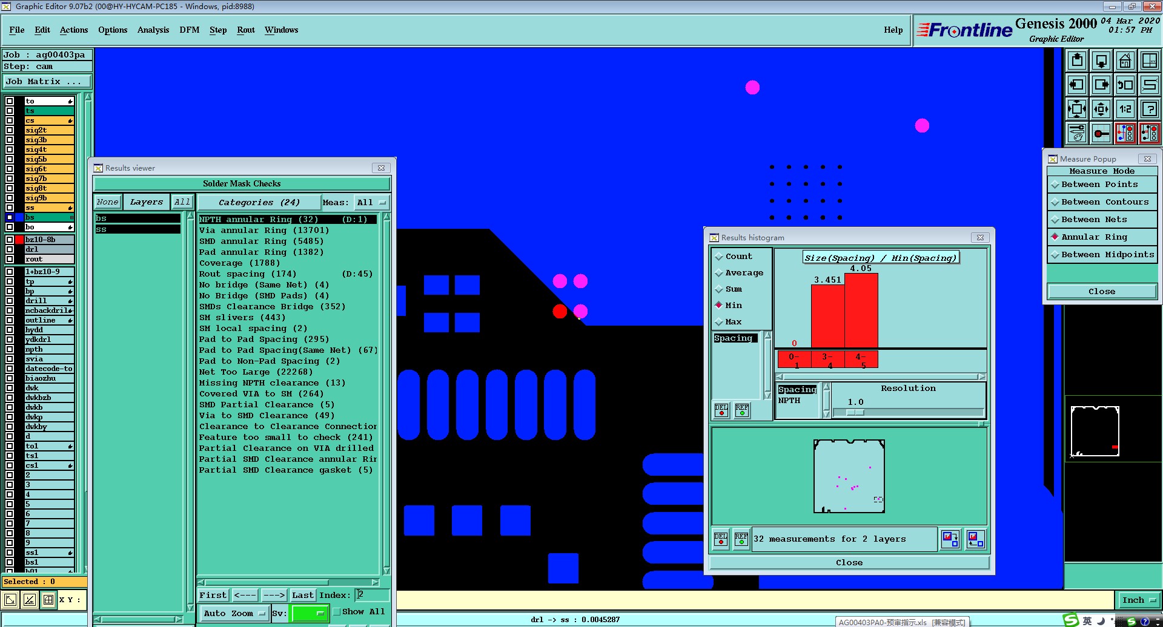1163x627 pixels.
Task: Click the next ---> arrow button
Action: (x=274, y=596)
